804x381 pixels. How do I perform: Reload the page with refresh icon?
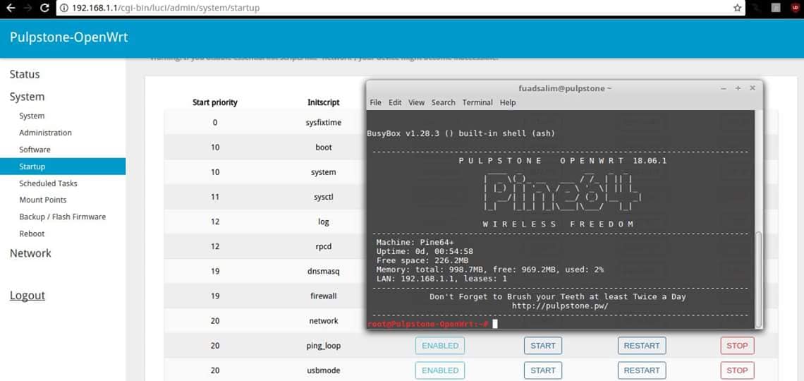coord(44,8)
